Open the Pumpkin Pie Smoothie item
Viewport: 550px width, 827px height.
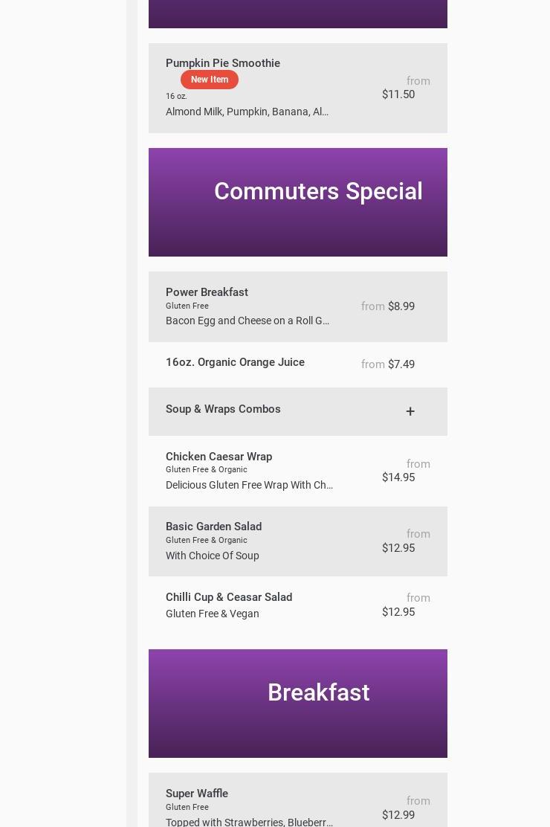[x=223, y=63]
